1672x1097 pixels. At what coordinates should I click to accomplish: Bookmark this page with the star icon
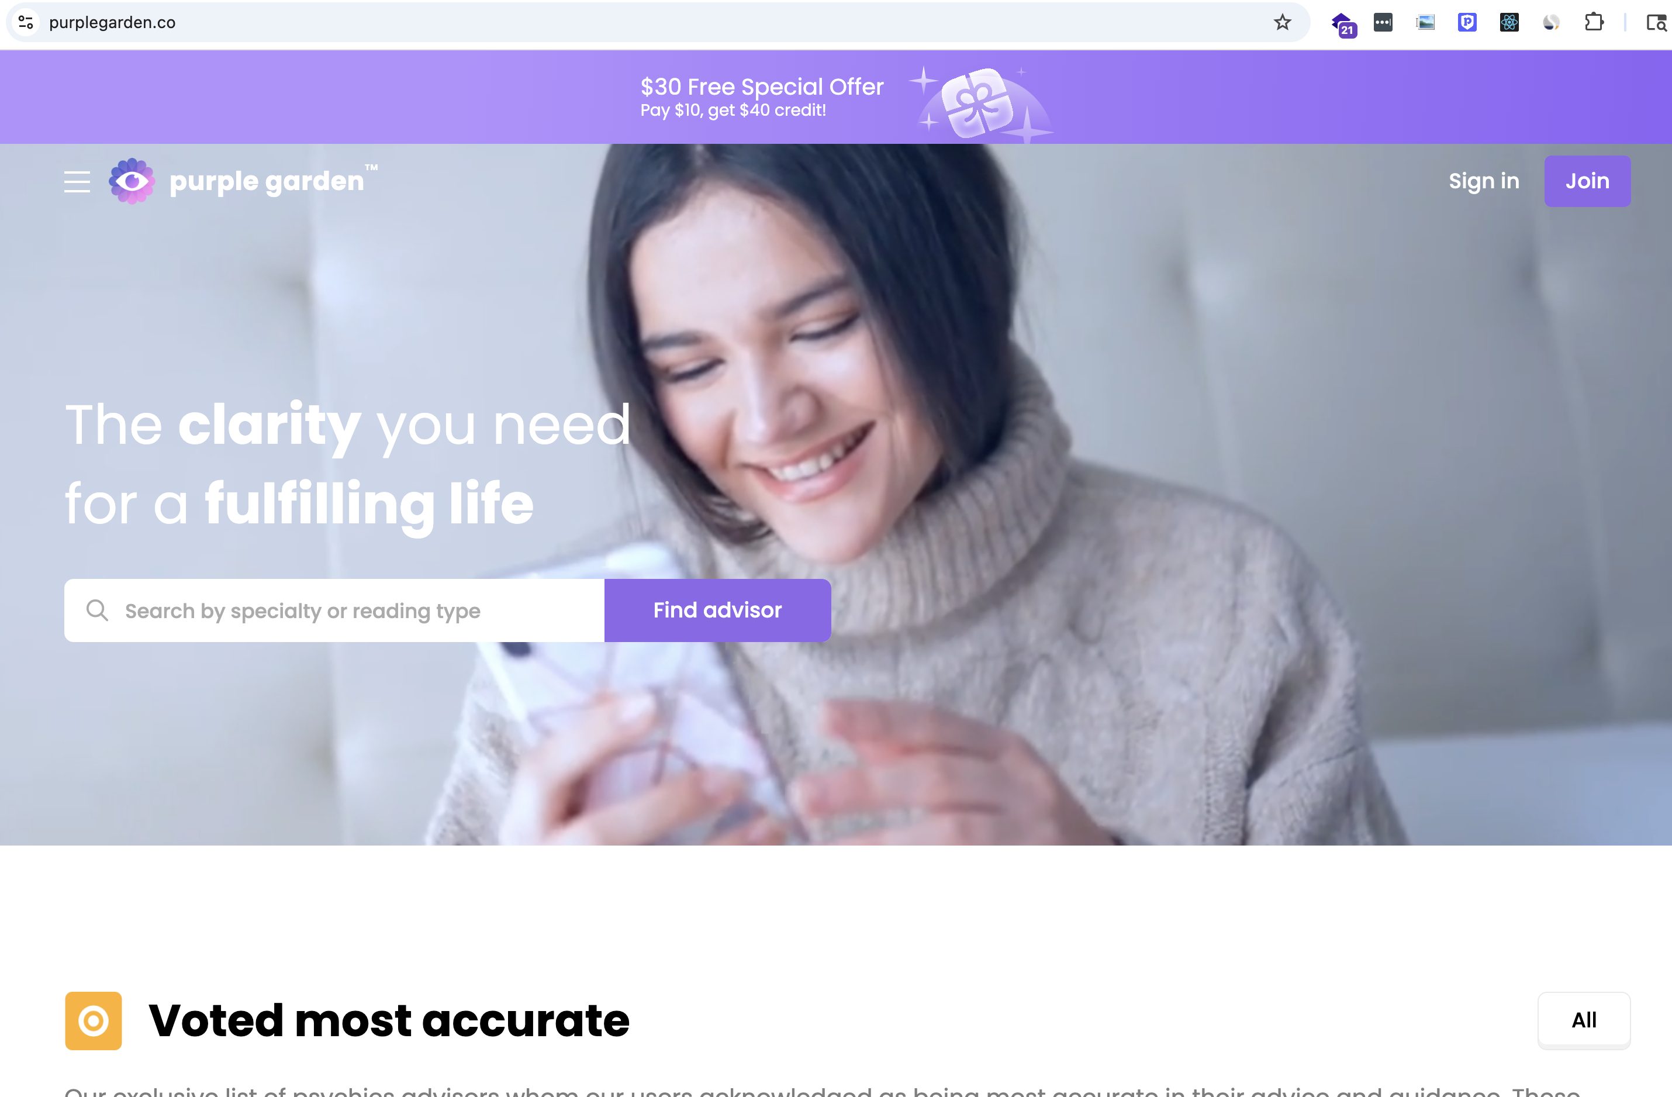click(x=1282, y=22)
